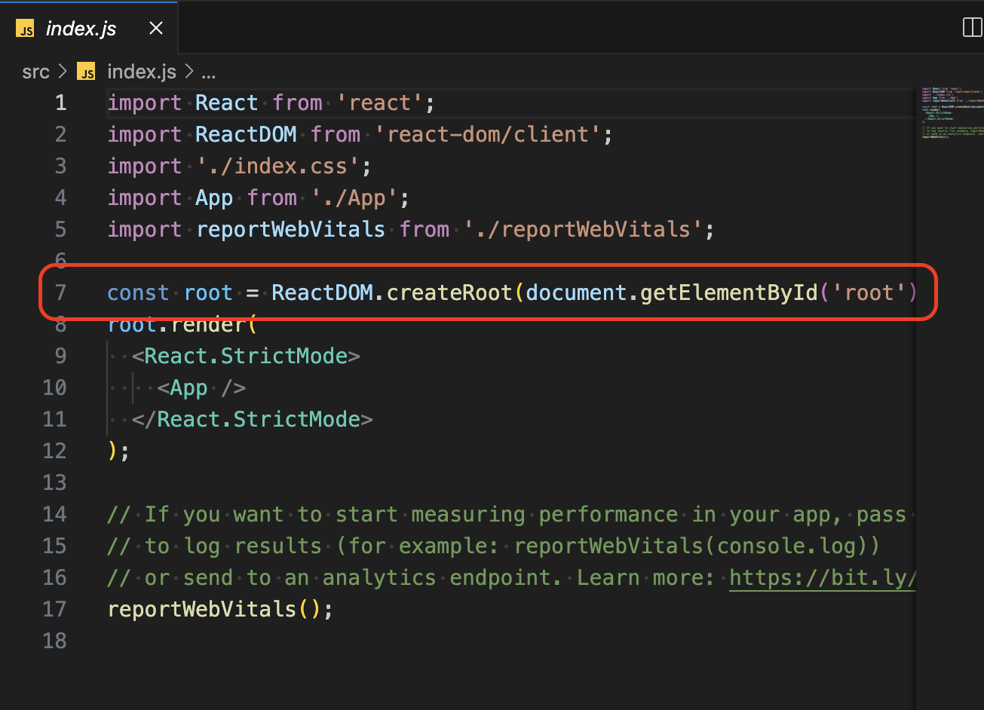This screenshot has width=984, height=710.
Task: Click the opening React.StrictMode tag
Action: (246, 356)
